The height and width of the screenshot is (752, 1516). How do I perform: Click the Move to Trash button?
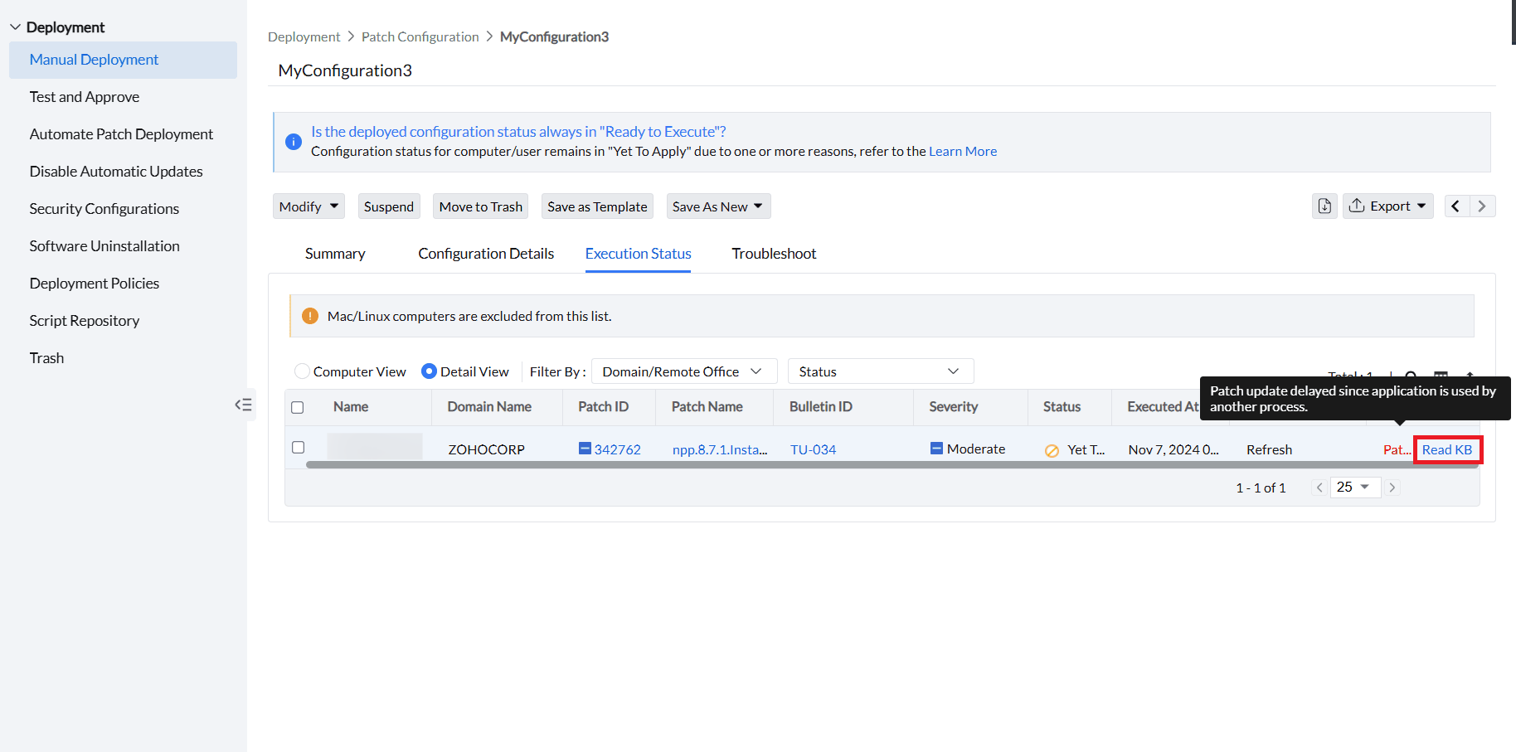[x=481, y=206]
